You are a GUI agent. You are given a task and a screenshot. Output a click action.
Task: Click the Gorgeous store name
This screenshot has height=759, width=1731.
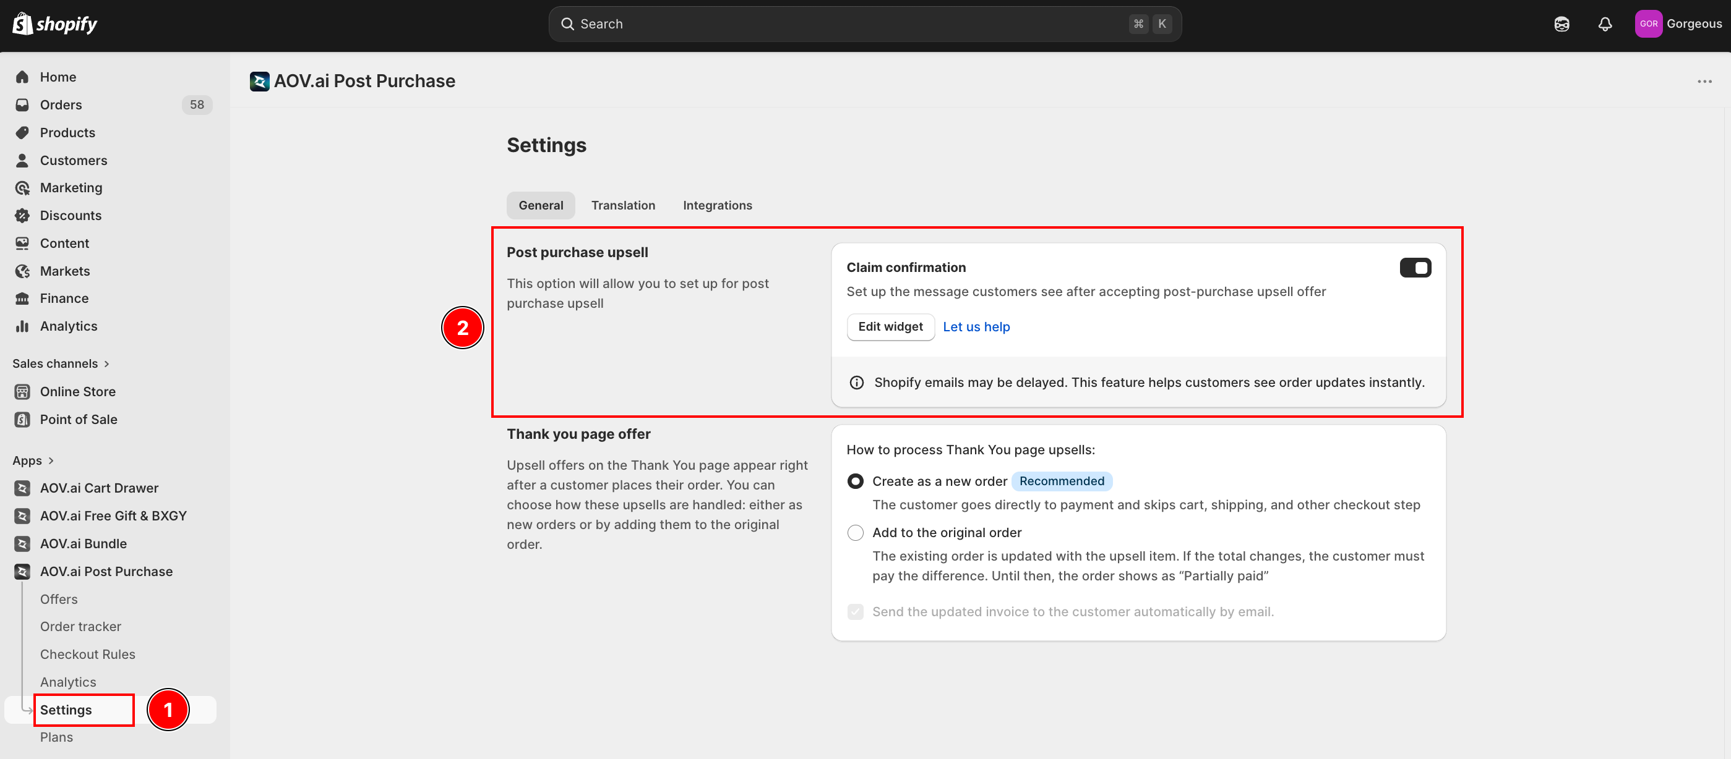1694,23
